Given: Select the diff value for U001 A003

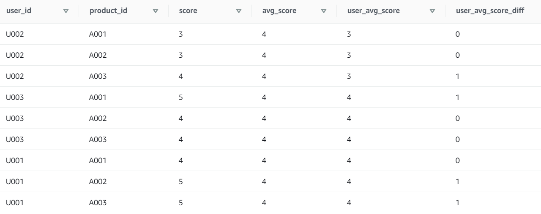Looking at the screenshot, I should [x=458, y=203].
